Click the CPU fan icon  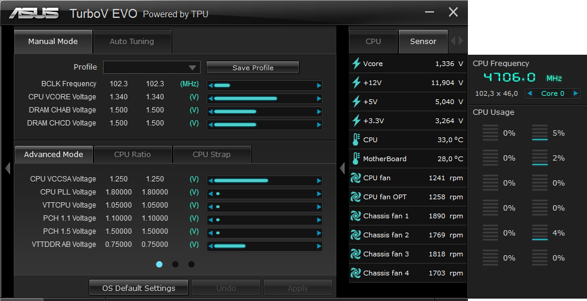[356, 178]
